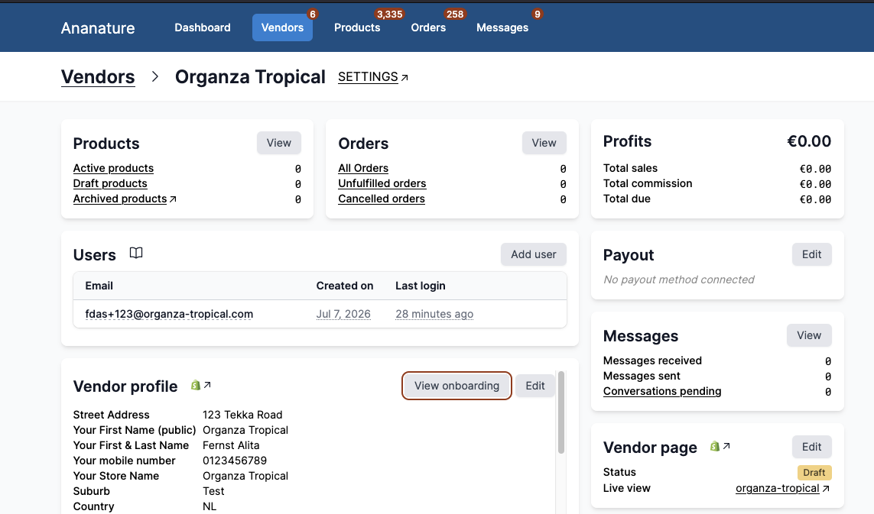Image resolution: width=874 pixels, height=514 pixels.
Task: Click View button in Messages card
Action: click(x=809, y=335)
